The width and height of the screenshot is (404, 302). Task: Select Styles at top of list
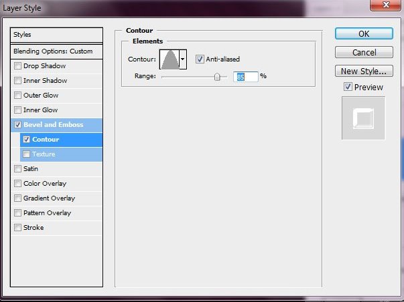click(57, 35)
